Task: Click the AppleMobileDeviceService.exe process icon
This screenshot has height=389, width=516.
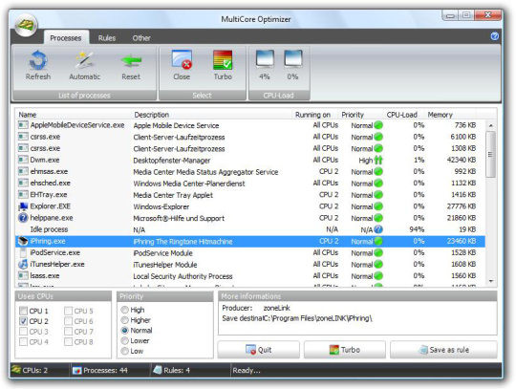Action: click(23, 125)
